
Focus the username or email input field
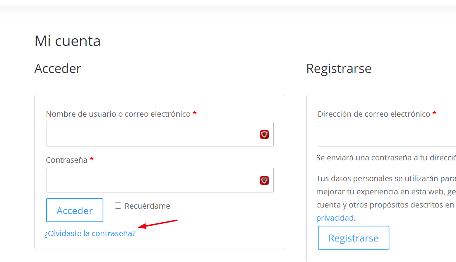click(159, 134)
